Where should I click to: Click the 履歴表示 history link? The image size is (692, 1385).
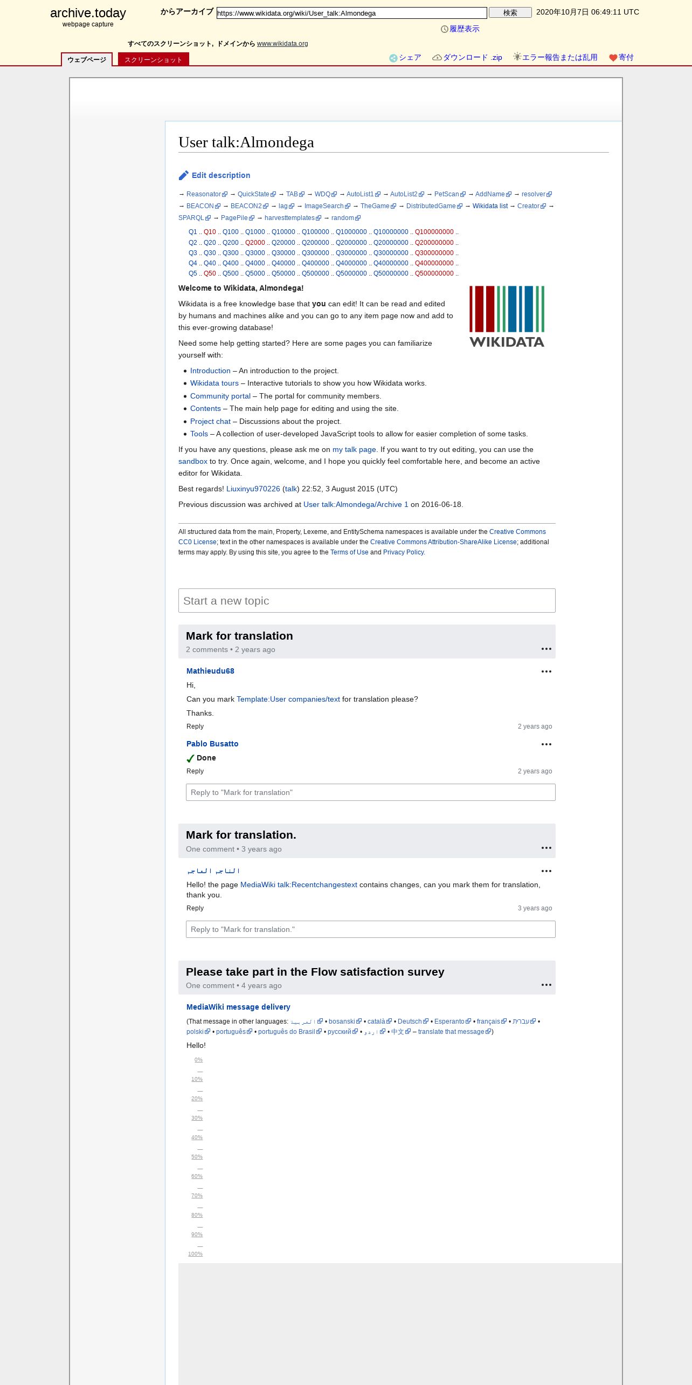(x=465, y=29)
